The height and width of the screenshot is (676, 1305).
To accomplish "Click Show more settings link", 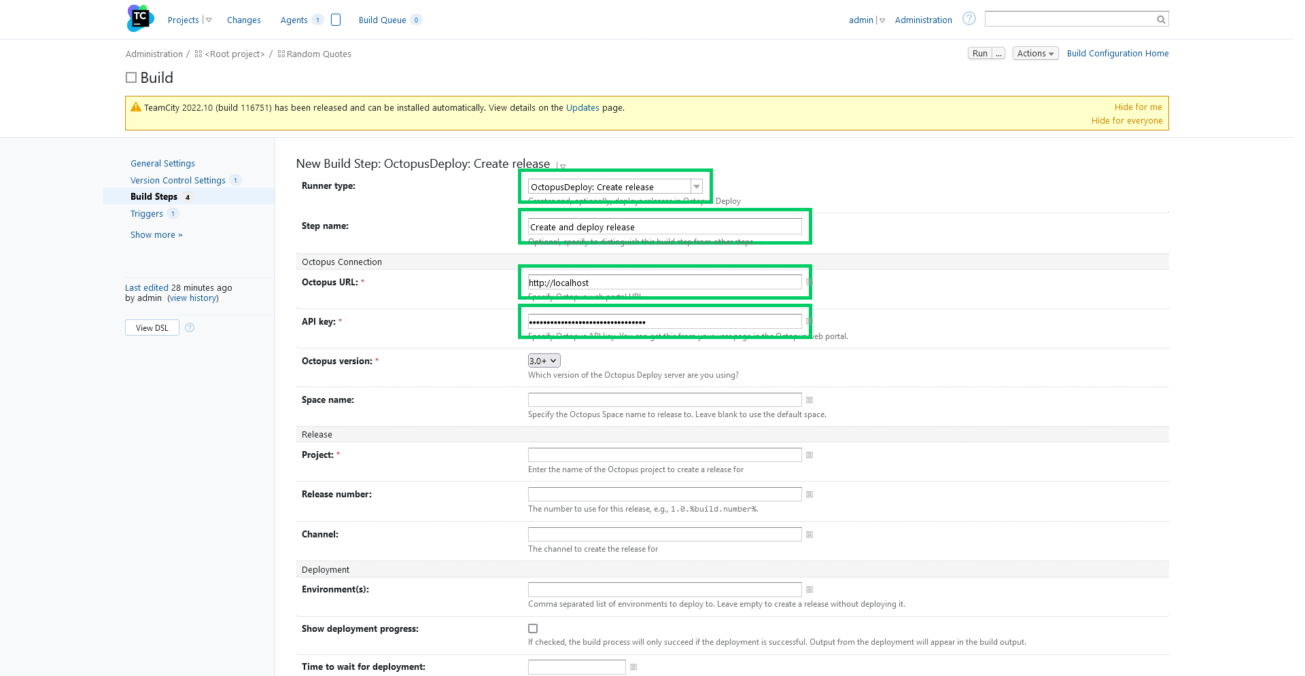I will point(156,235).
